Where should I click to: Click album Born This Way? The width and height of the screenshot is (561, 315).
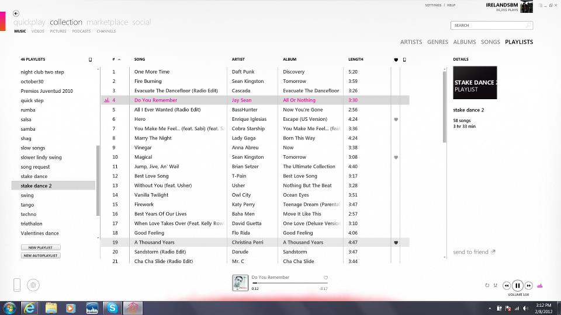[299, 138]
